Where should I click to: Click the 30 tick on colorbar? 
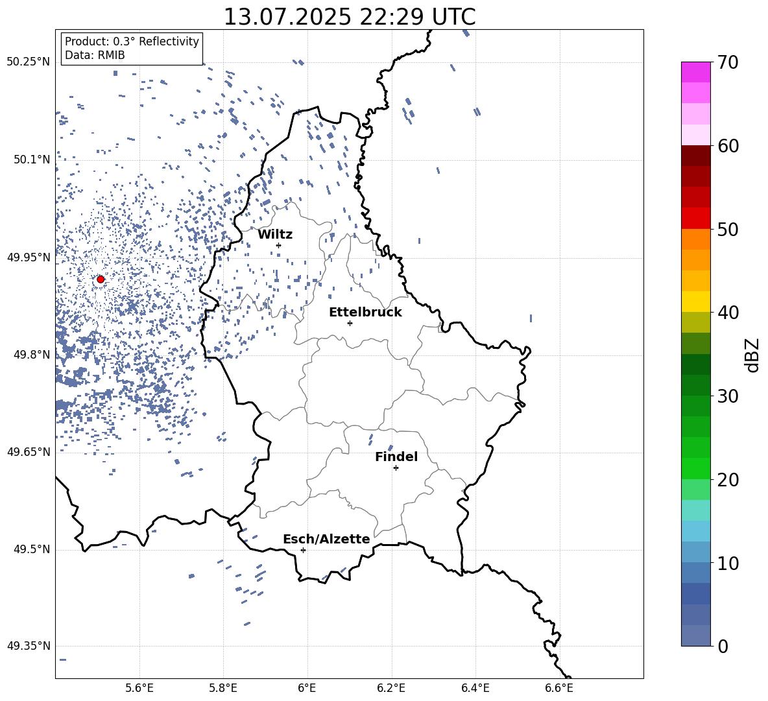(x=728, y=396)
